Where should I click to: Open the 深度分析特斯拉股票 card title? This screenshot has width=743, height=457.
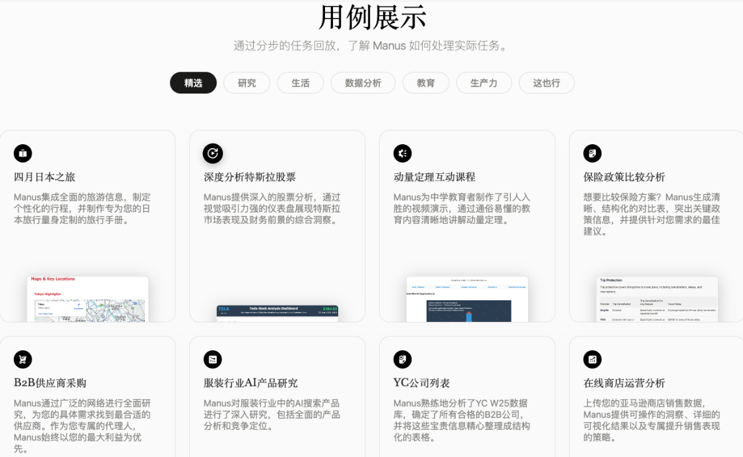(x=250, y=177)
